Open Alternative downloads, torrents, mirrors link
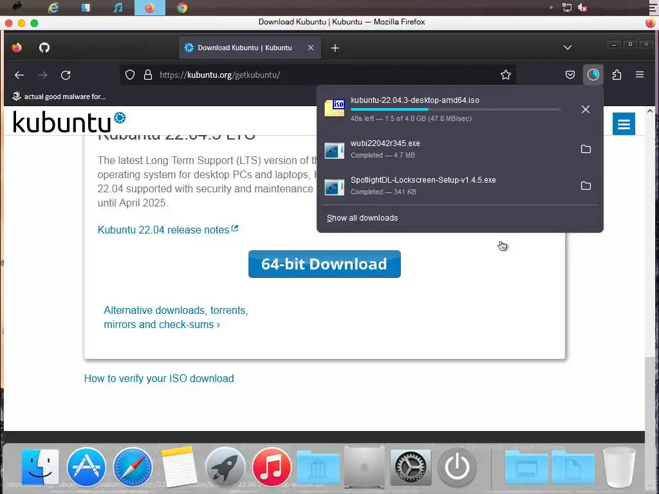Screen dimensions: 659x494 [176, 317]
